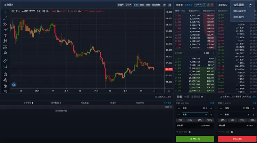Open the 聯絡我們 menu entry
This screenshot has width=257, height=143.
[x=239, y=17]
